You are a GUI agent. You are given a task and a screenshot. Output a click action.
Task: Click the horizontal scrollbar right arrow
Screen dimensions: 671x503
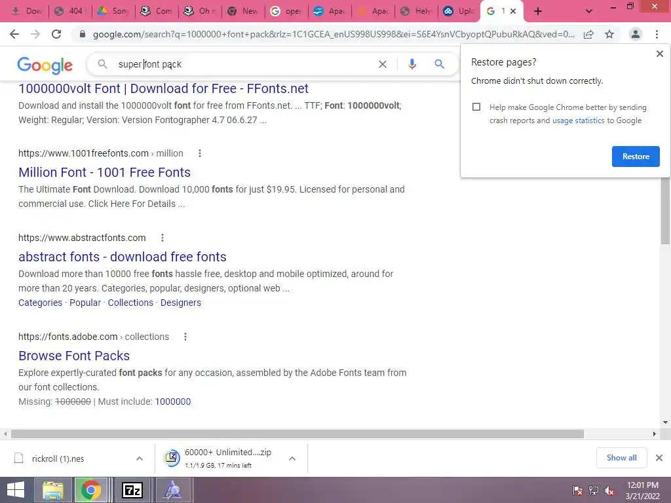coord(655,434)
